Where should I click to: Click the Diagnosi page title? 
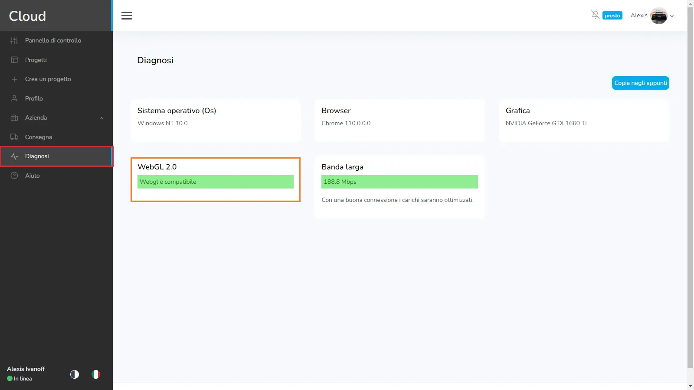pos(155,60)
